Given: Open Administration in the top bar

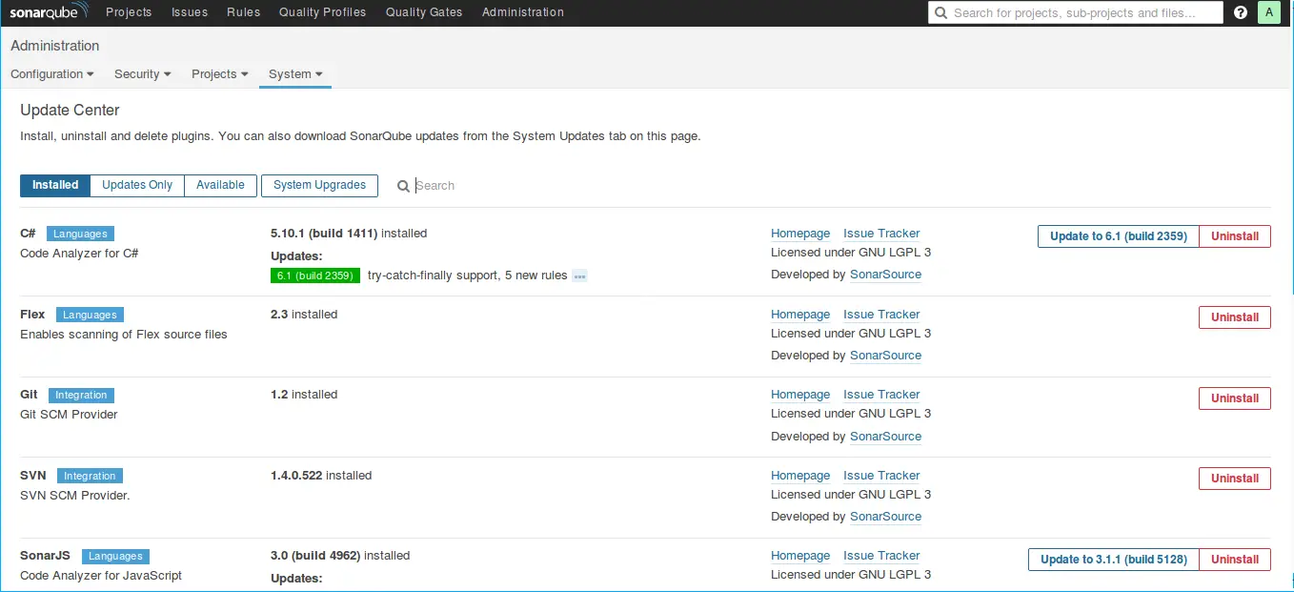Looking at the screenshot, I should tap(523, 12).
